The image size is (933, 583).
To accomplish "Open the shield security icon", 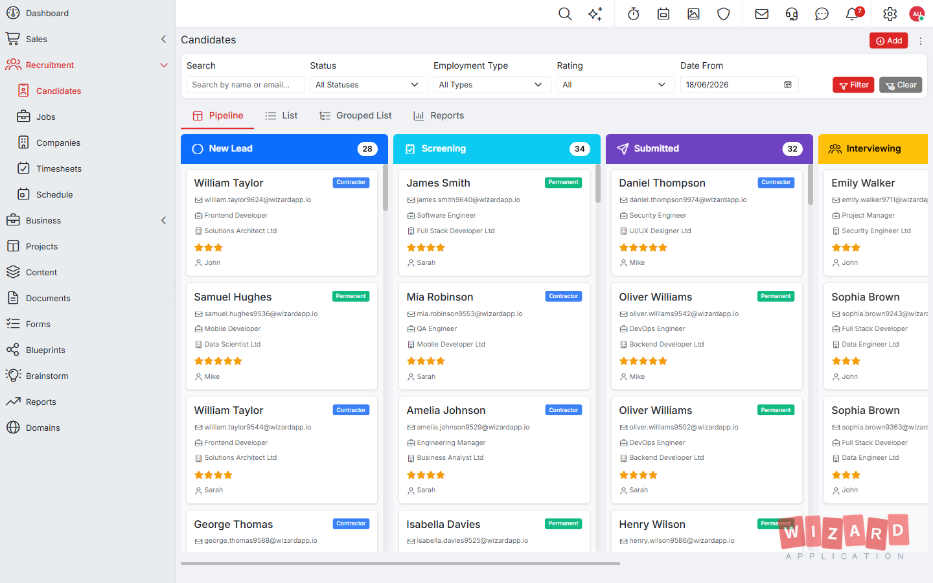I will [724, 14].
